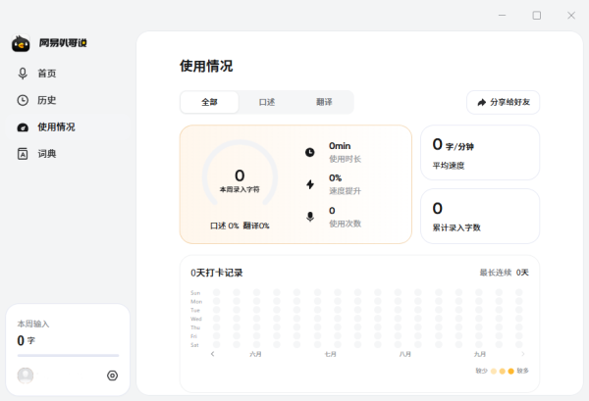The height and width of the screenshot is (401, 589).
Task: Click the 使用次数 microphone icon
Action: (x=310, y=217)
